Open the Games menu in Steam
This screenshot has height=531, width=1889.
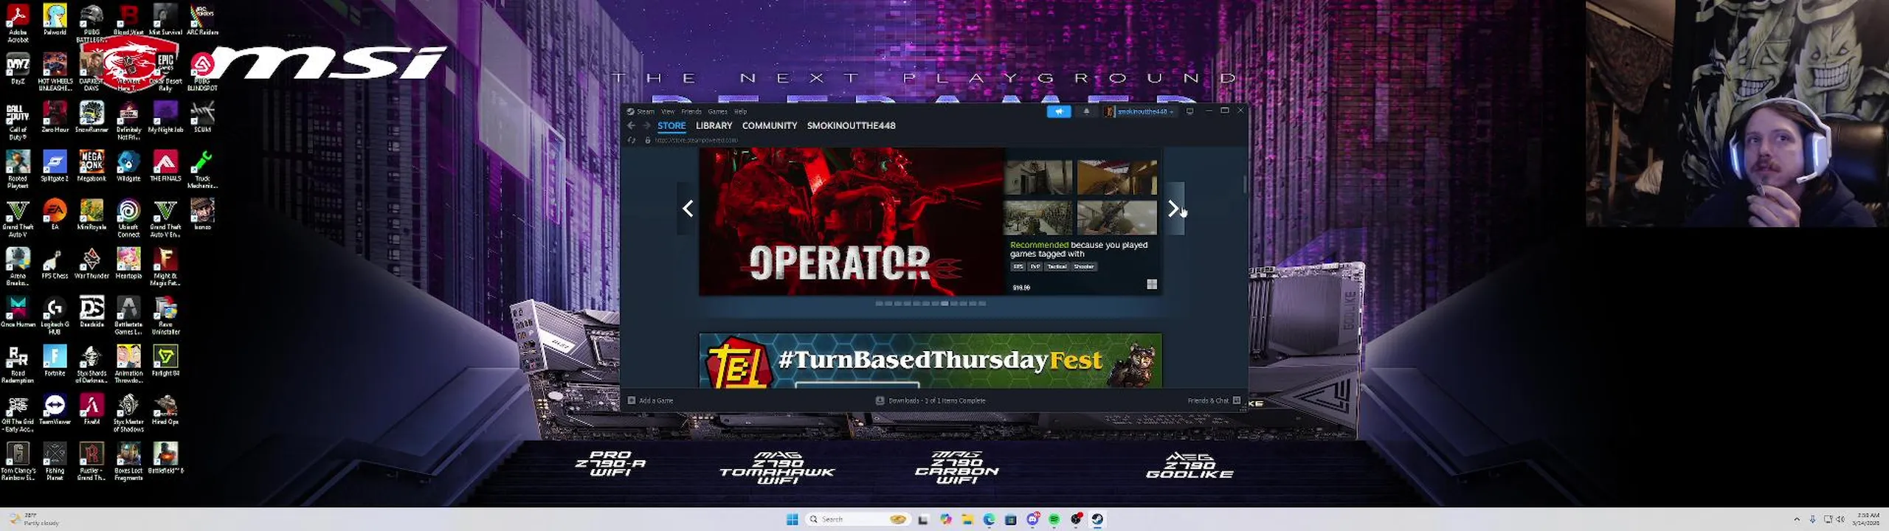click(717, 111)
